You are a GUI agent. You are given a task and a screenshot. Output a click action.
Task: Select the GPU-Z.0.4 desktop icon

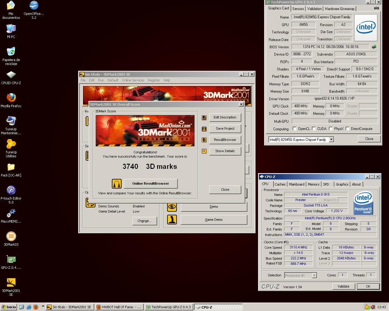coord(11,262)
